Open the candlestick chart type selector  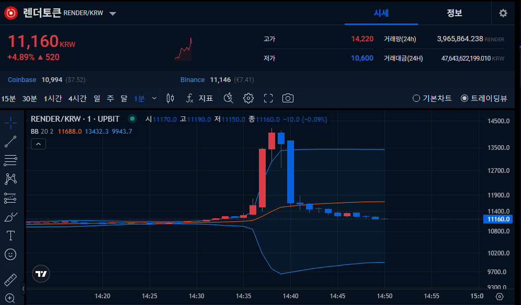(x=170, y=98)
